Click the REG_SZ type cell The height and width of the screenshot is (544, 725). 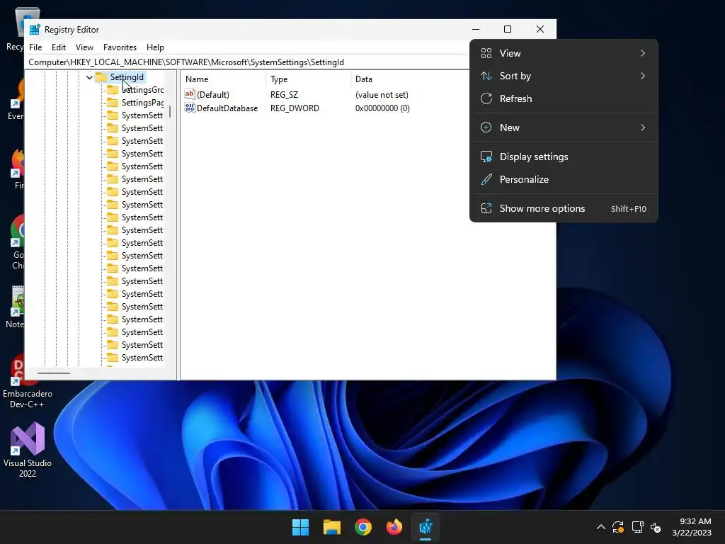285,95
